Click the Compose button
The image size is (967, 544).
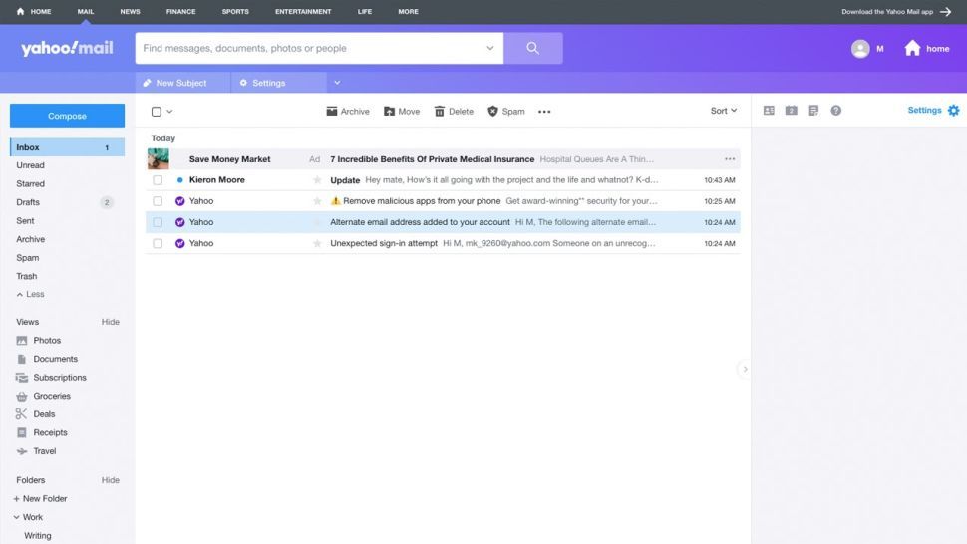point(67,116)
